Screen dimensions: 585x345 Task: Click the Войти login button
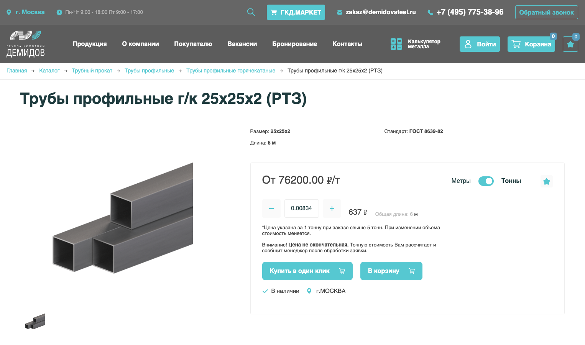480,44
